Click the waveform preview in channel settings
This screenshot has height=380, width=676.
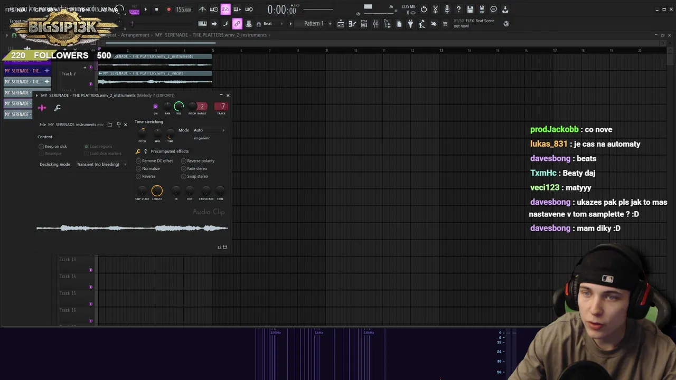point(132,228)
